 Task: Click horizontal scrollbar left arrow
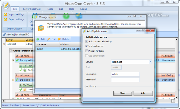3,101
